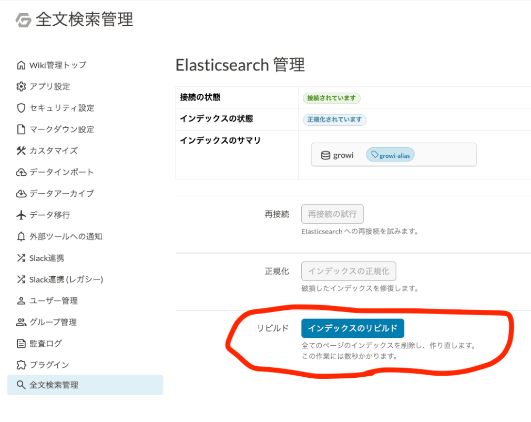
Task: Click the 接続されています status badge
Action: tap(332, 98)
